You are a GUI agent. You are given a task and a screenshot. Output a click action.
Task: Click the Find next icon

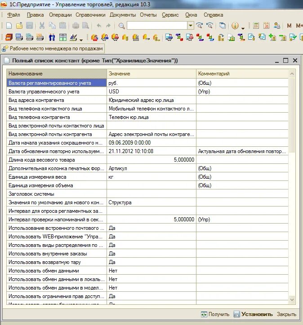click(x=200, y=26)
